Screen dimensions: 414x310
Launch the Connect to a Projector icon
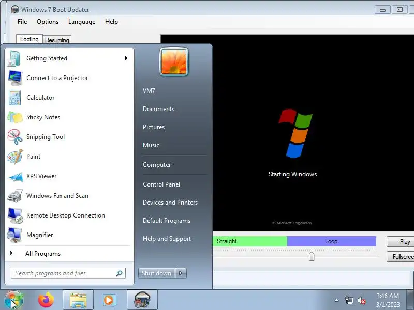(14, 78)
